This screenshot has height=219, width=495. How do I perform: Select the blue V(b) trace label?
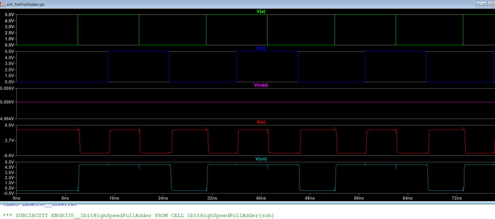(261, 48)
